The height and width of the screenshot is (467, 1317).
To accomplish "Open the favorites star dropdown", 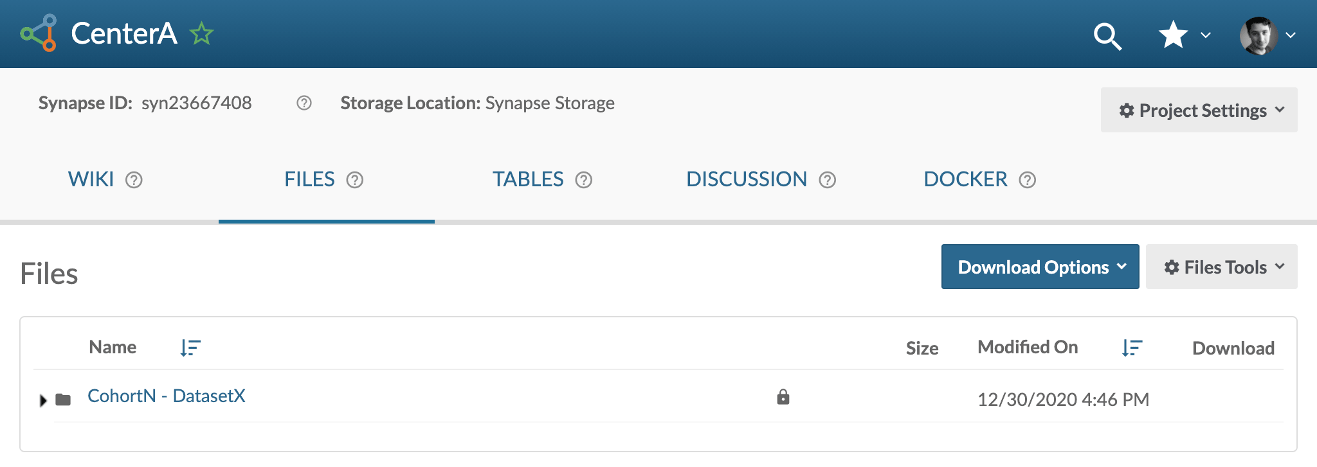I will (x=1184, y=35).
